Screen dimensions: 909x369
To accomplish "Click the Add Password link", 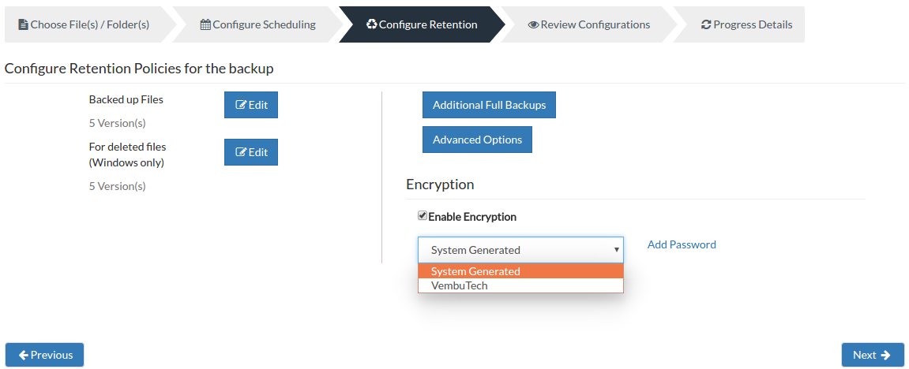I will point(682,244).
